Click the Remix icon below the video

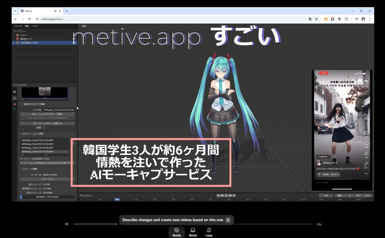tap(176, 230)
